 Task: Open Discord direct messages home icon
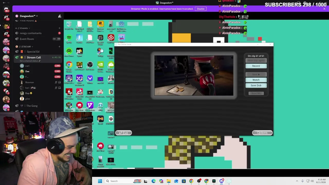pos(6,9)
